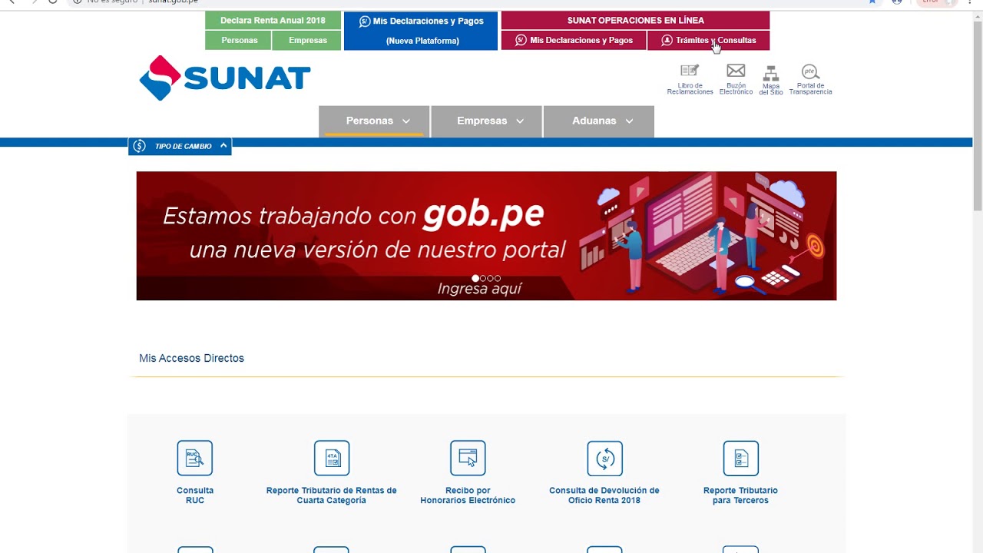Expand the Aduanas menu
This screenshot has height=553, width=983.
point(599,121)
